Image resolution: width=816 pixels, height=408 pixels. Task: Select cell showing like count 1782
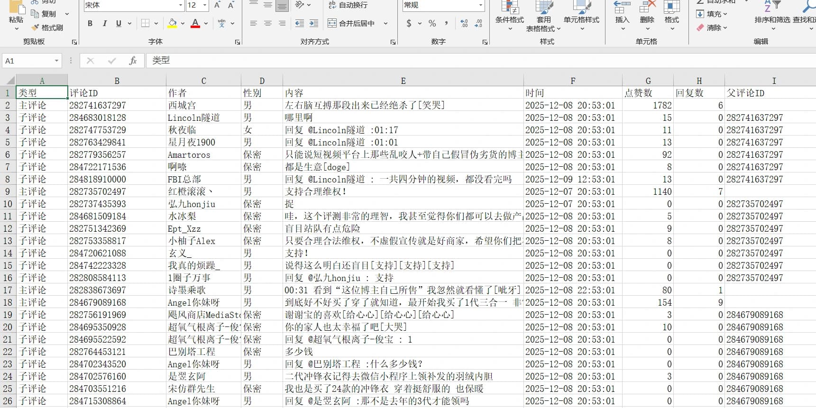[648, 105]
